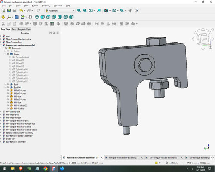
Task: Close the tongue-mechanism-assembly3 : 1 tab
Action: click(101, 158)
